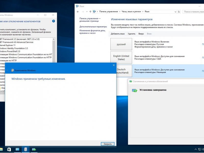Maximize the Windows features window
The height and width of the screenshot is (153, 204).
[x=45, y=15]
